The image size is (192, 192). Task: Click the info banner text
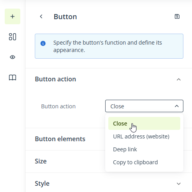pyautogui.click(x=108, y=46)
